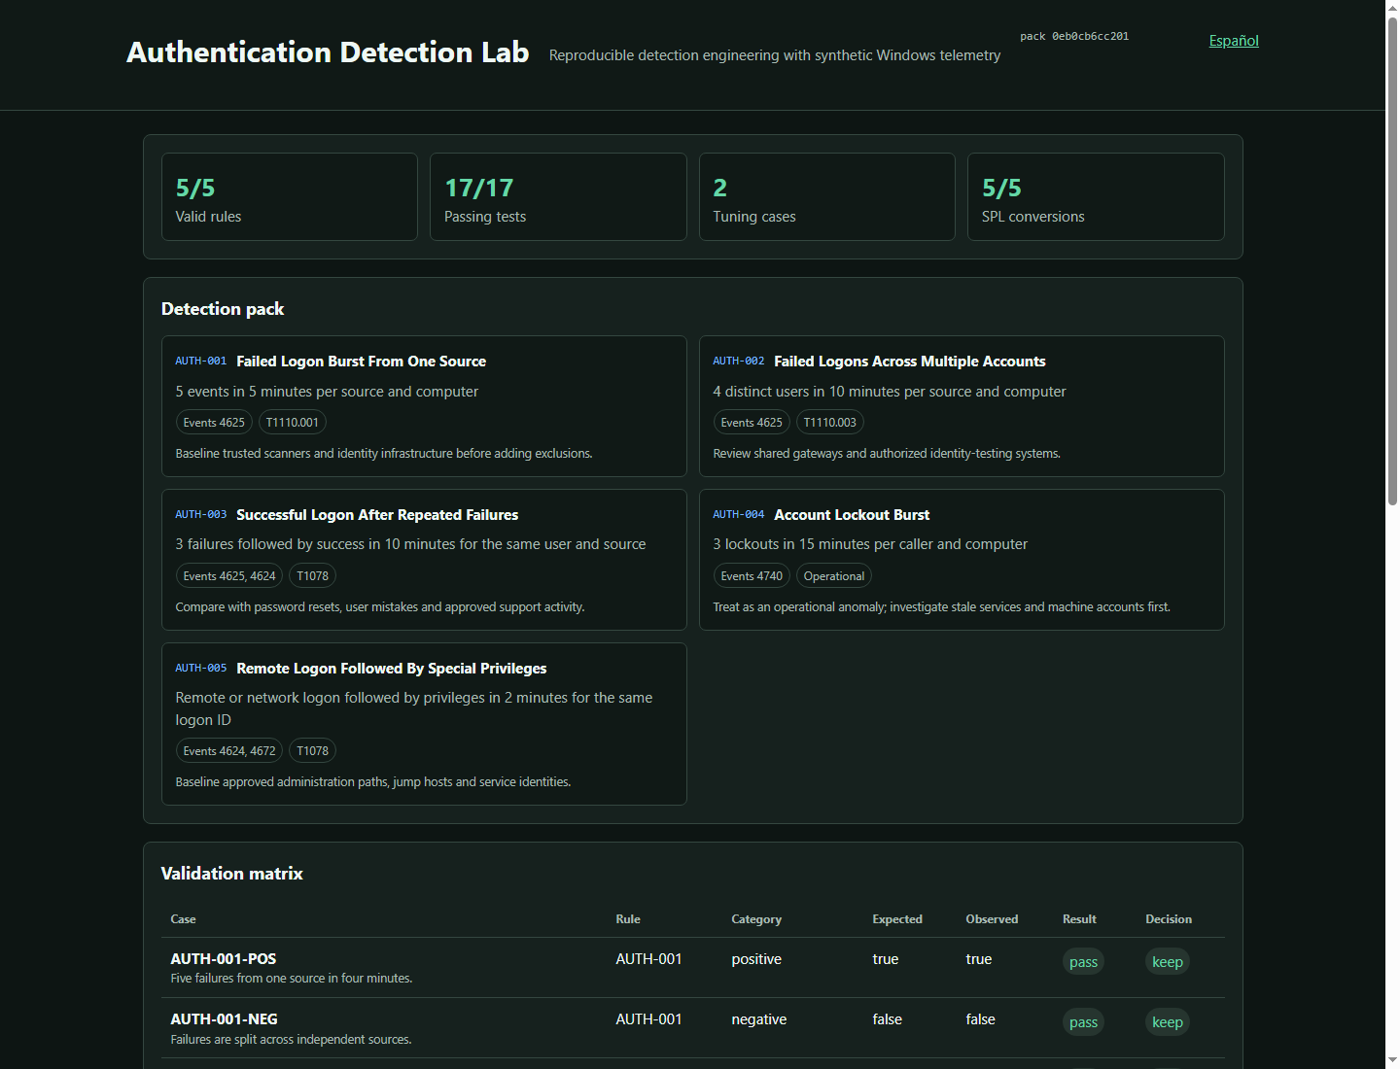
Task: Click pass badge in AUTH-001-NEG row
Action: click(1083, 1022)
